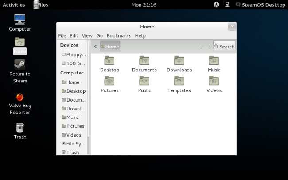Click the clock showing Mon 21:16
Screen dimensions: 288x180
click(x=144, y=5)
